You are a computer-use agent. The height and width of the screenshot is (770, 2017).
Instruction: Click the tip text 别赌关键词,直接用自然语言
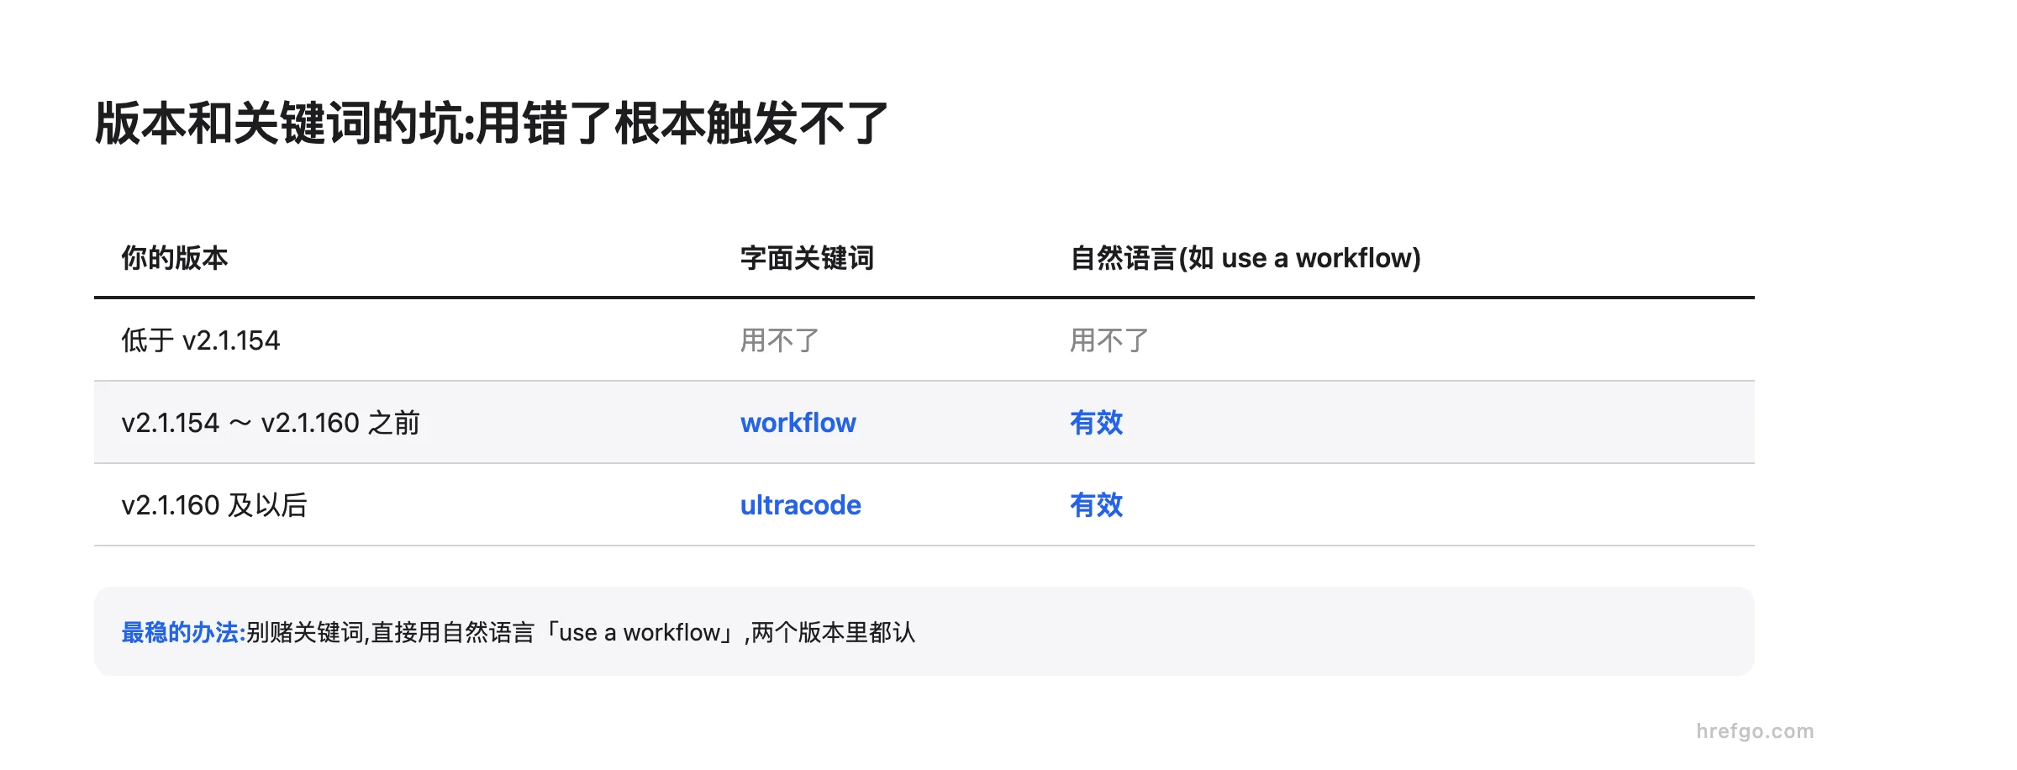click(390, 632)
